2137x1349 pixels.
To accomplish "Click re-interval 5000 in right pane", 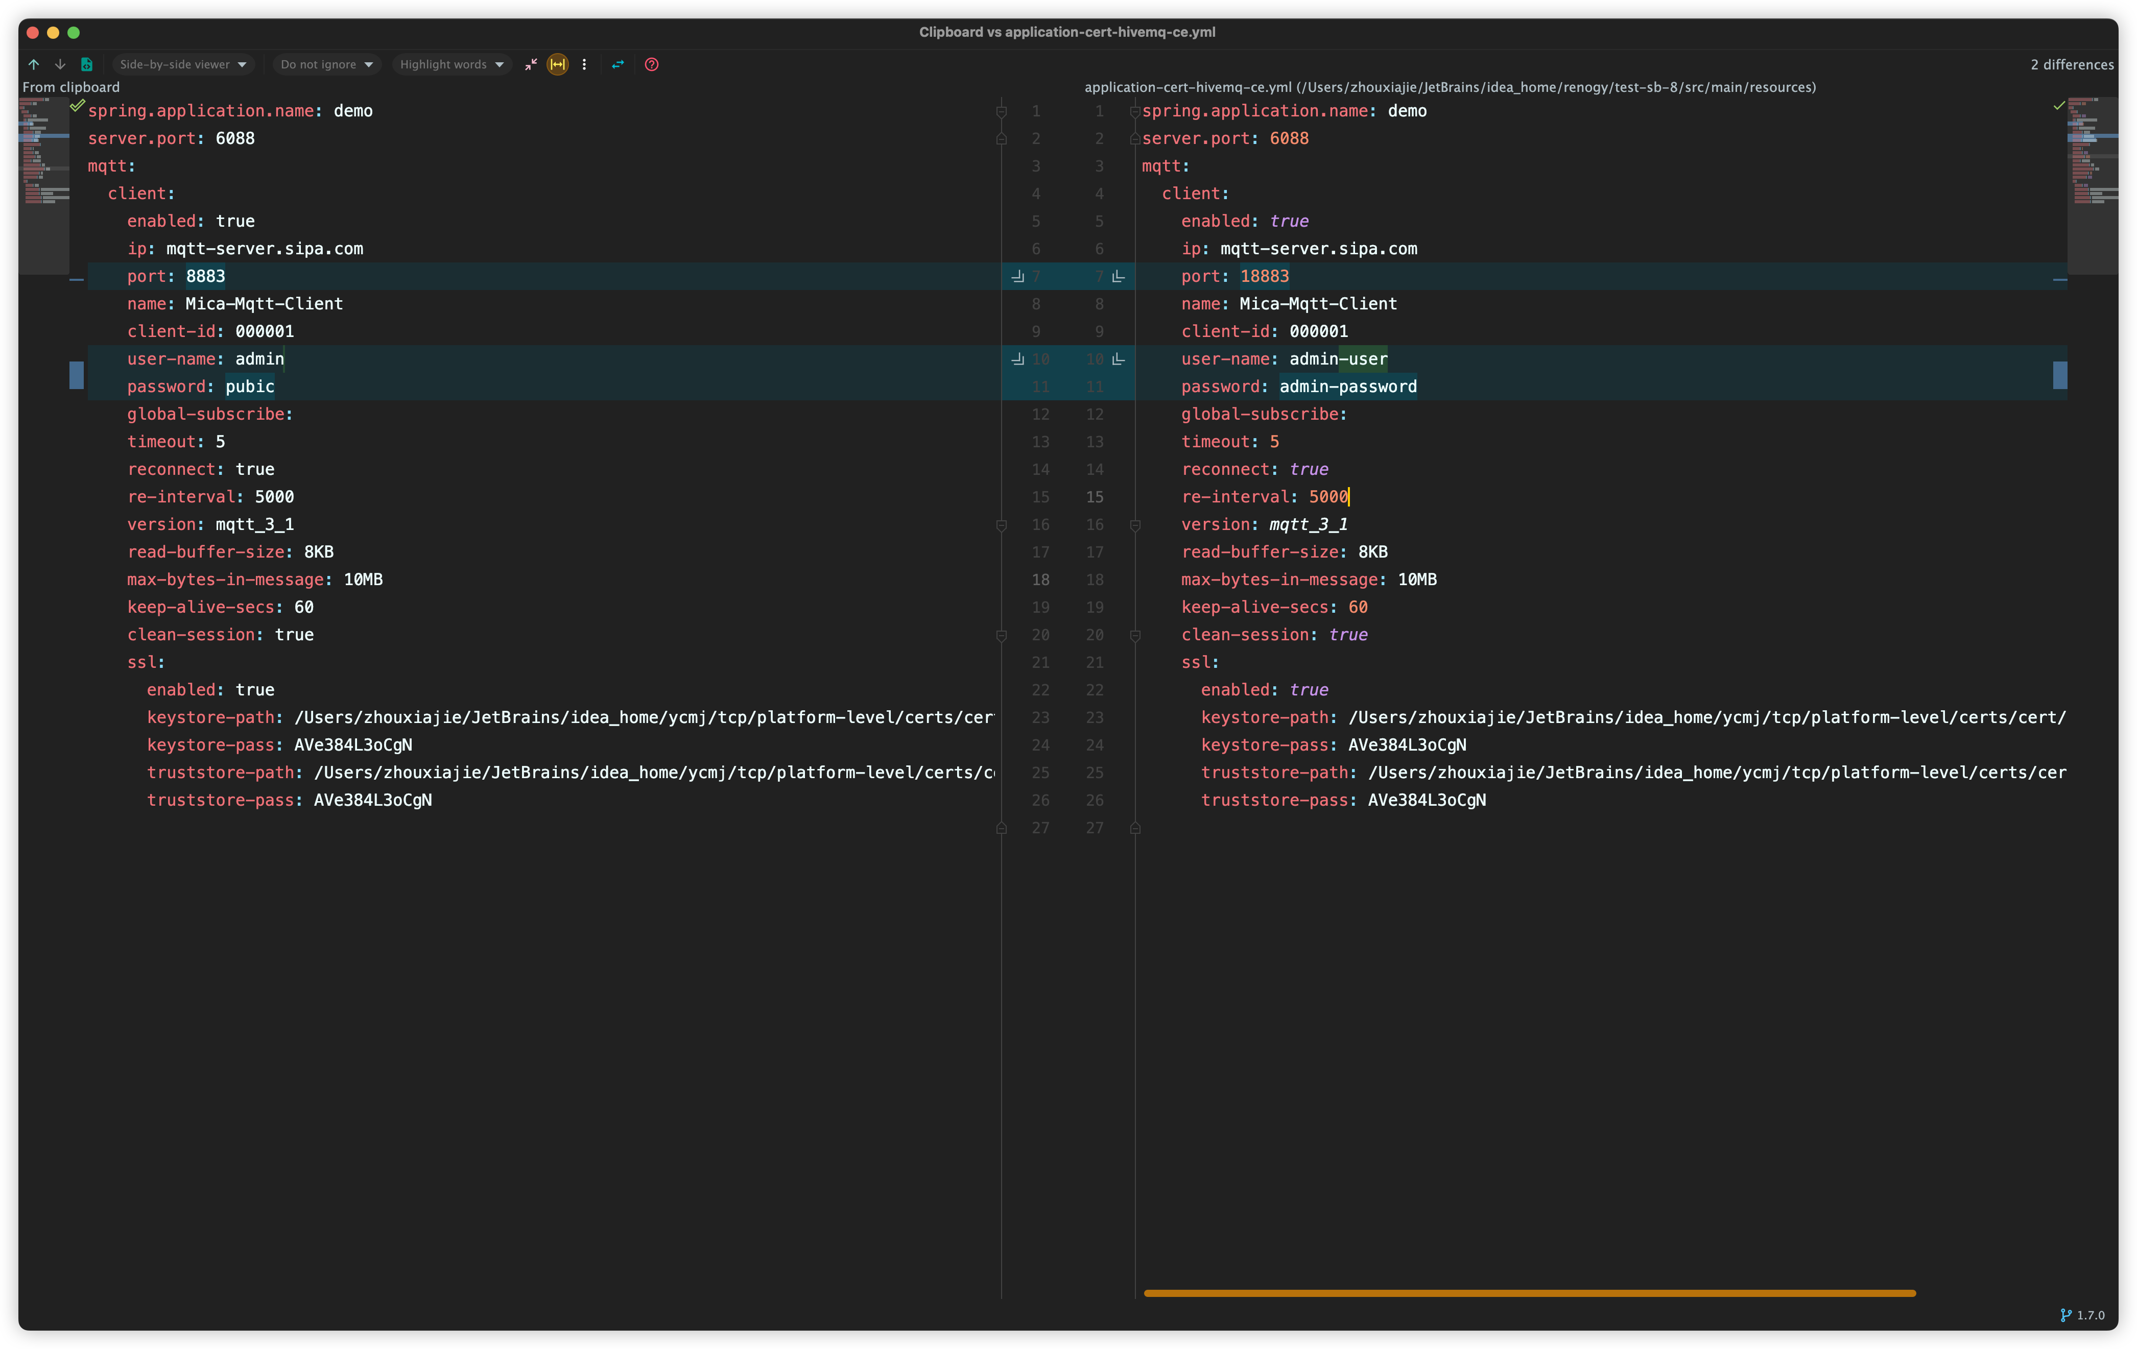I will (1327, 497).
